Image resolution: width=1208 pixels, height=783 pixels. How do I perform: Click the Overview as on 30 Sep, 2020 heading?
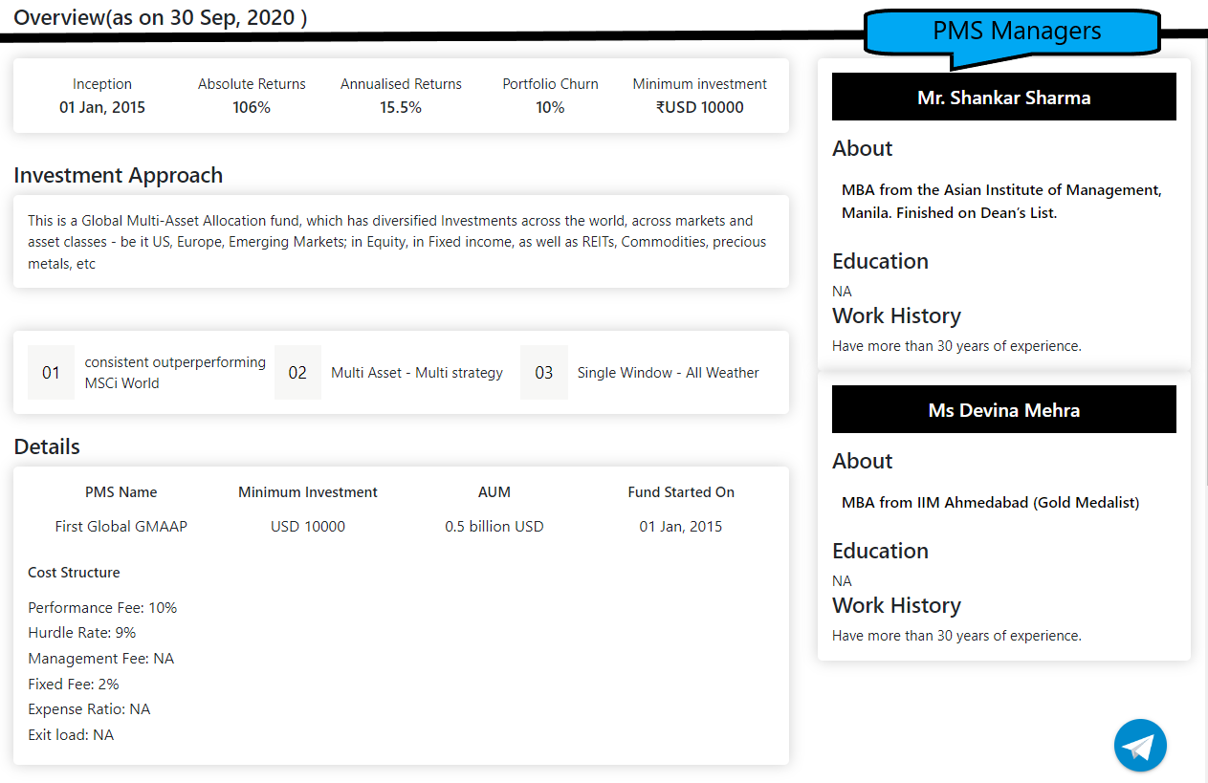(161, 17)
